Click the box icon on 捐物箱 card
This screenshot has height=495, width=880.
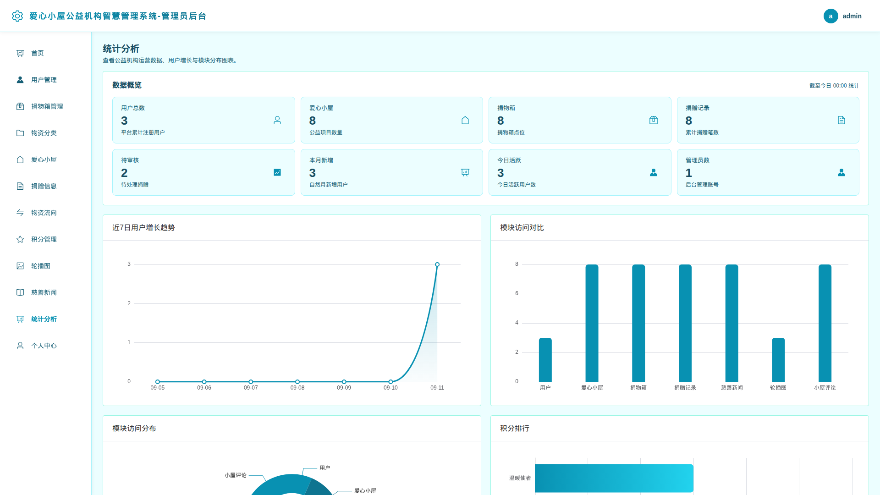pyautogui.click(x=654, y=120)
